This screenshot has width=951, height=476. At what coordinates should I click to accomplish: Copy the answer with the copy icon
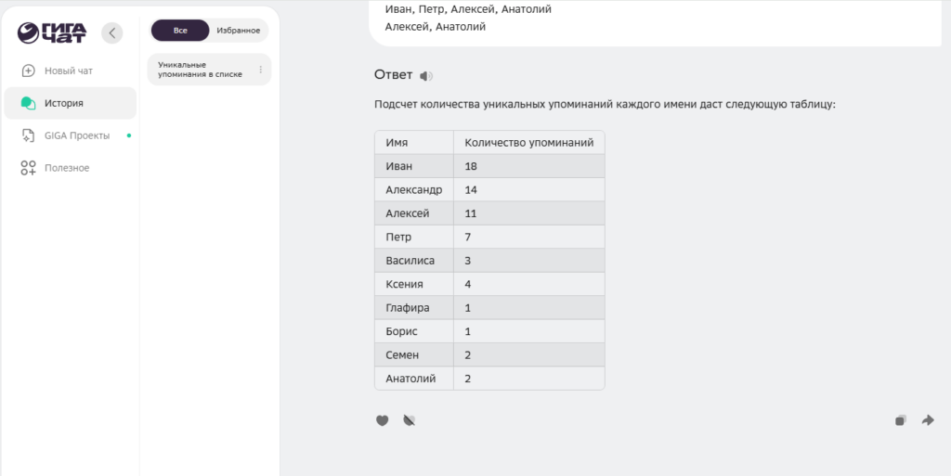click(x=900, y=420)
